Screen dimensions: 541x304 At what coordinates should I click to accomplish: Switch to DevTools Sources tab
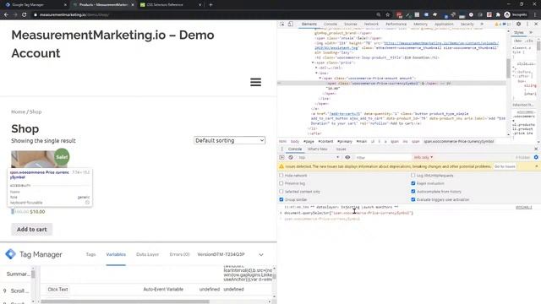(350, 24)
